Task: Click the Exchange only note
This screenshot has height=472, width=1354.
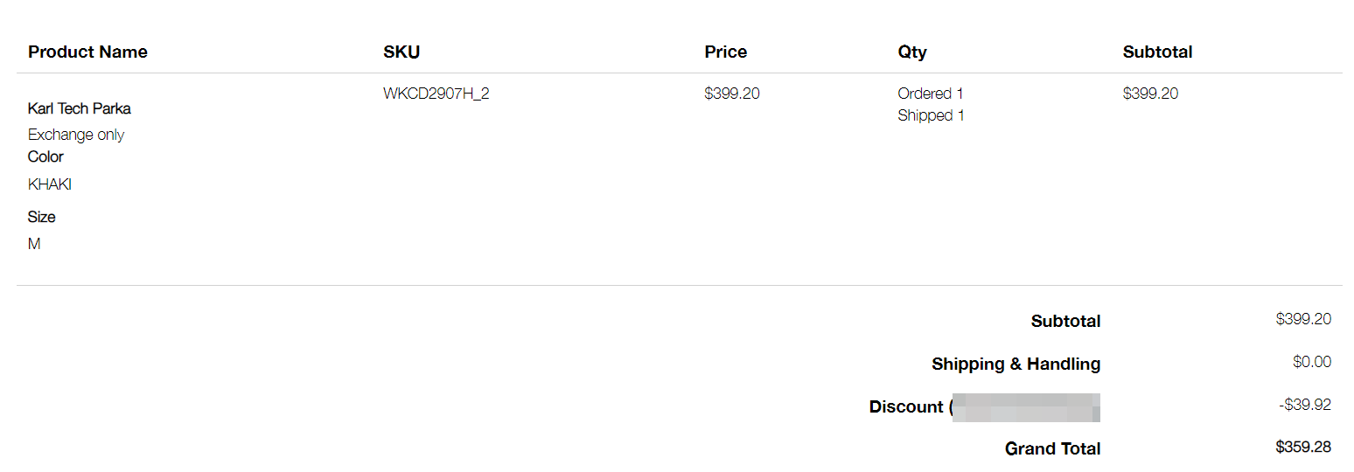Action: click(76, 135)
